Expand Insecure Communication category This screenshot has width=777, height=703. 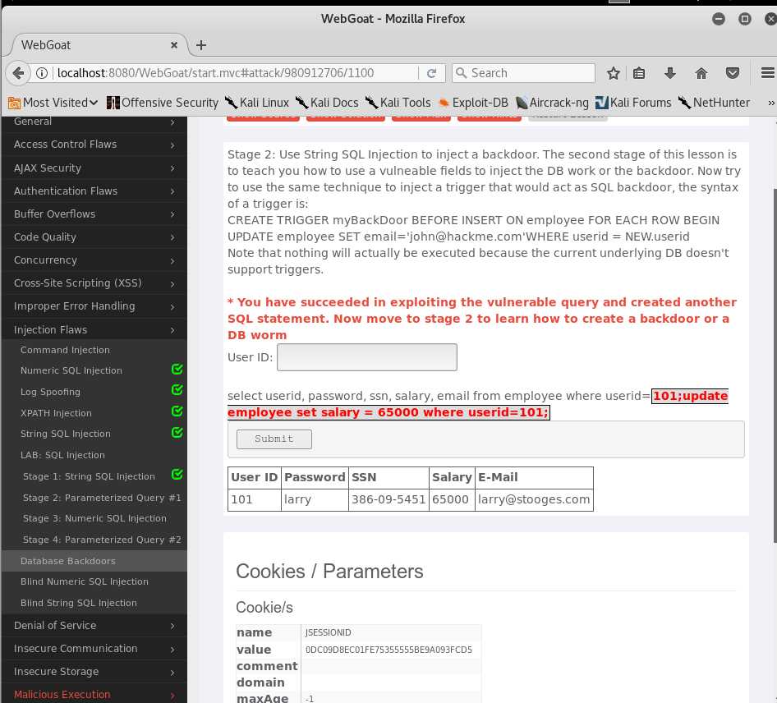coord(94,649)
